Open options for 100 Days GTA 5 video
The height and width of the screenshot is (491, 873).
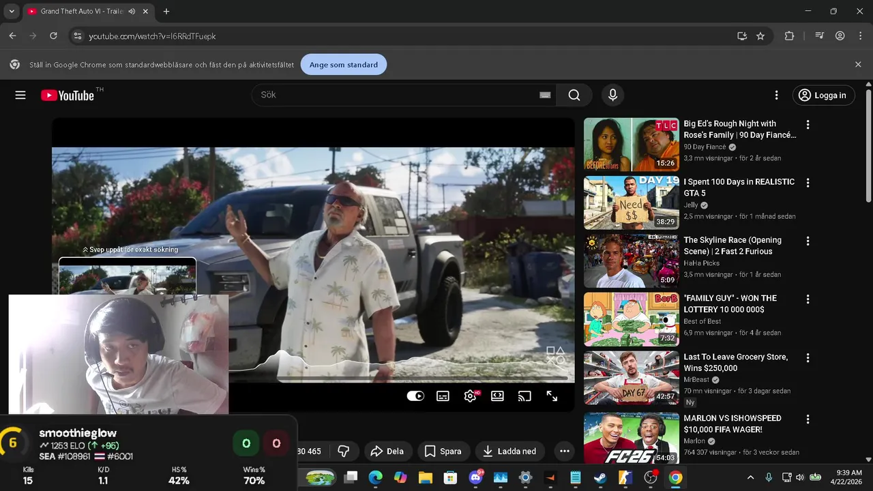tap(808, 183)
